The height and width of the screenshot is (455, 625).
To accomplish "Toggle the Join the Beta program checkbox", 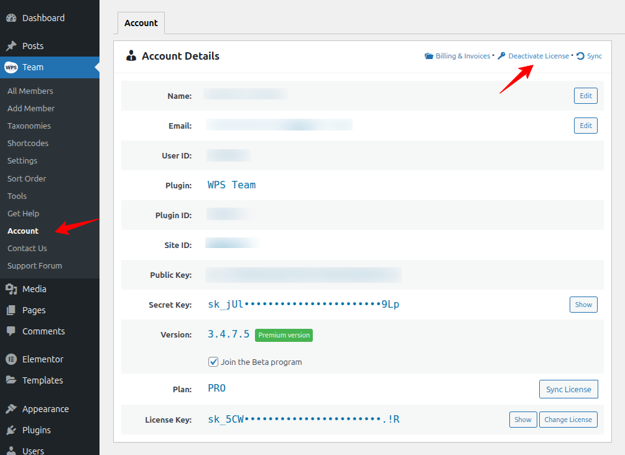I will point(213,362).
